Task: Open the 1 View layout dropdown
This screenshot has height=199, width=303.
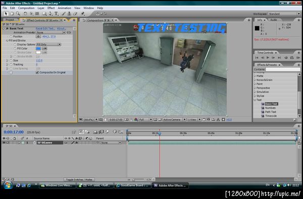Action: click(x=194, y=120)
